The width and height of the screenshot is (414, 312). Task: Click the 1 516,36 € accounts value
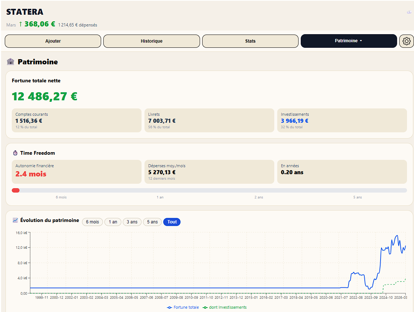tap(29, 121)
